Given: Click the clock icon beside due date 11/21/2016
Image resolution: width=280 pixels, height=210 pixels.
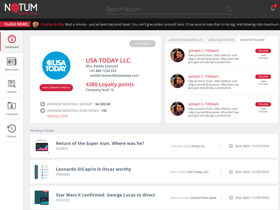Looking at the screenshot, I should point(230,146).
